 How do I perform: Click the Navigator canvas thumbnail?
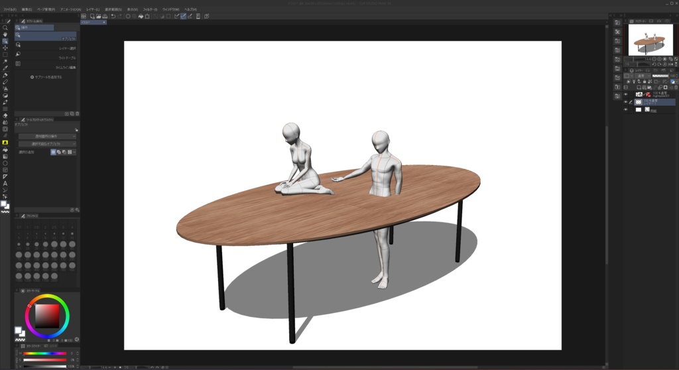tap(650, 39)
